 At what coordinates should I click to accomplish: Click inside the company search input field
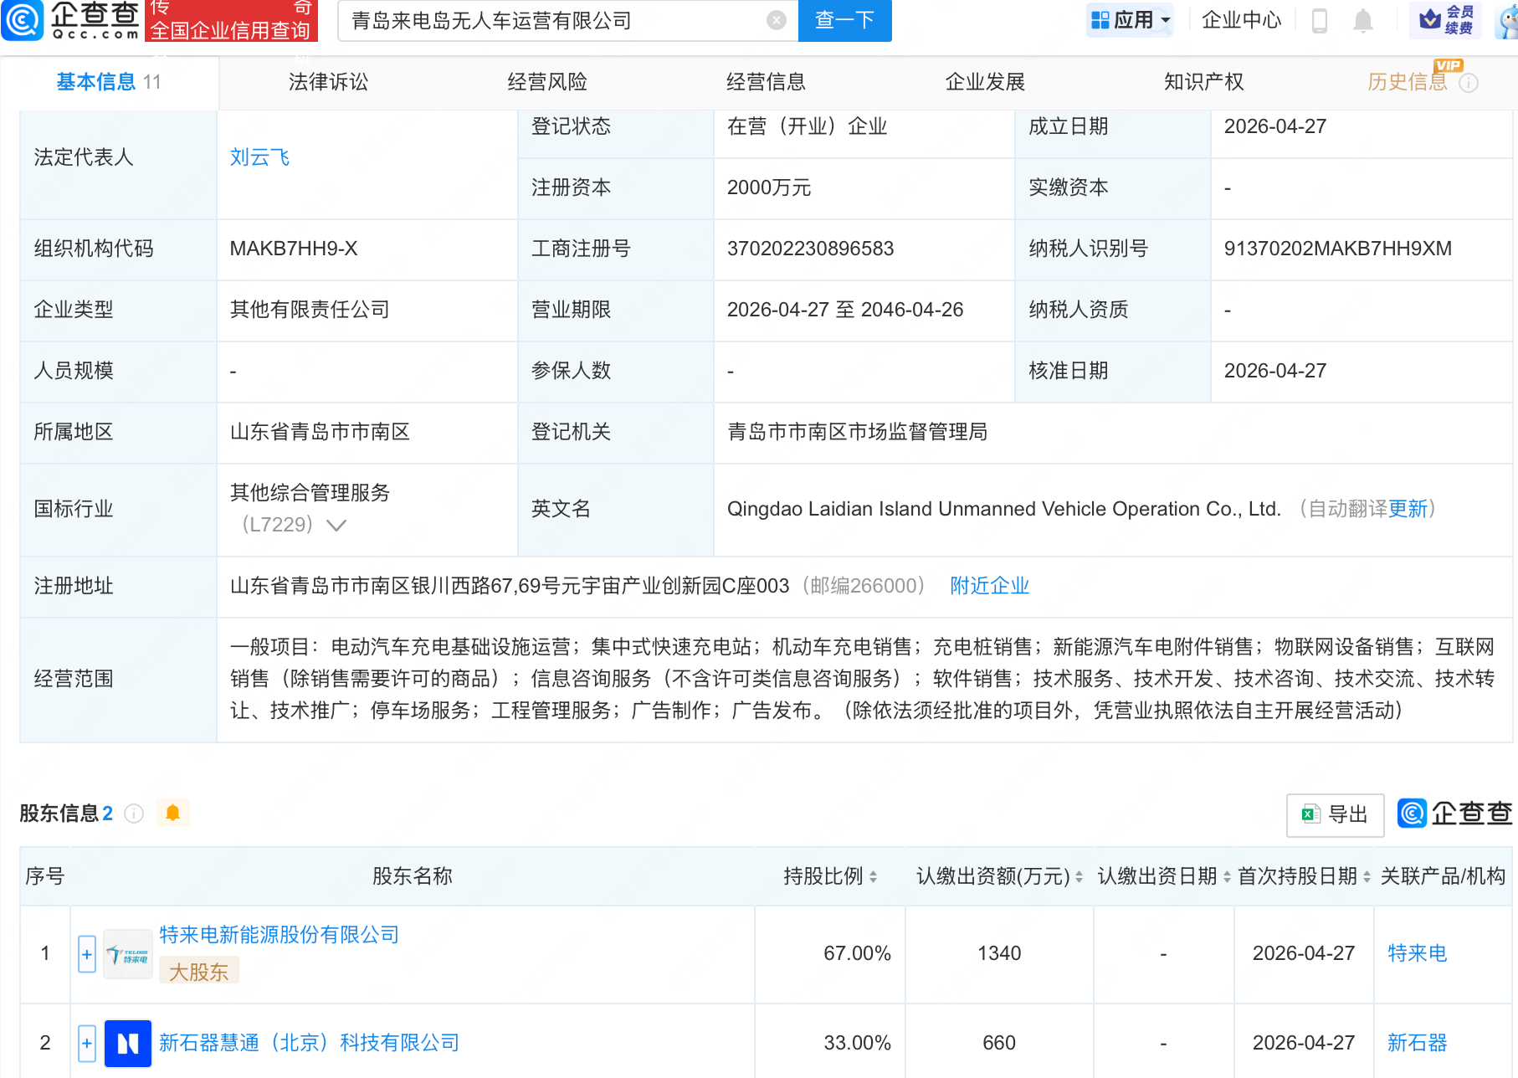561,21
